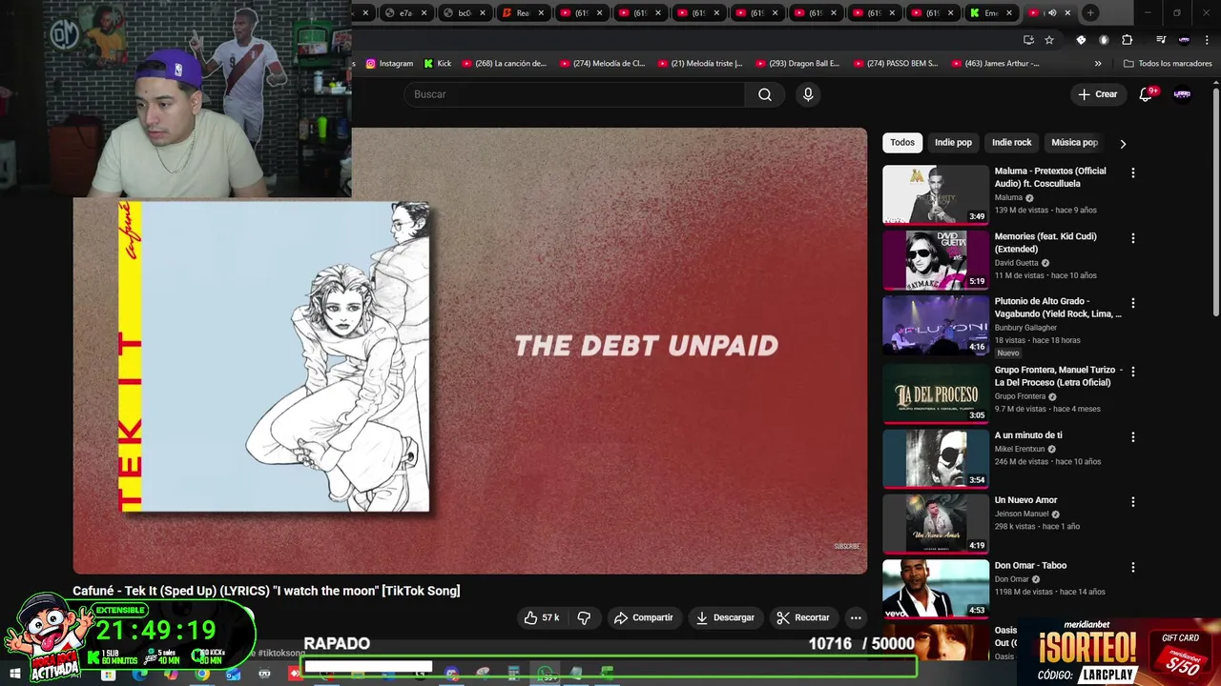Like the video showing 57 k
Screen dimensions: 1221x686
pyautogui.click(x=541, y=617)
